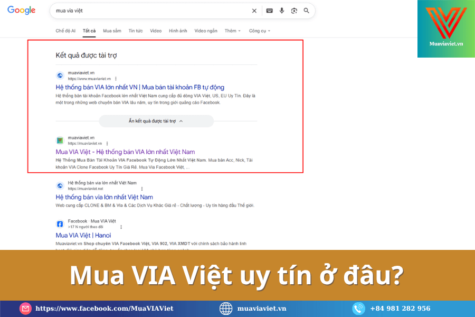Click the Facebook favicon of Mua VIA Việt
This screenshot has width=475, height=317.
[x=60, y=223]
